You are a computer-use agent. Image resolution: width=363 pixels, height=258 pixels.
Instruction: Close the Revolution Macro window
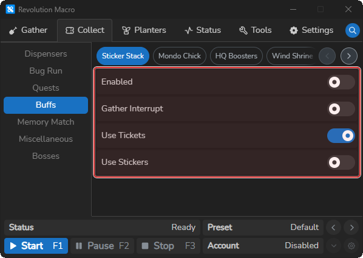tap(348, 10)
